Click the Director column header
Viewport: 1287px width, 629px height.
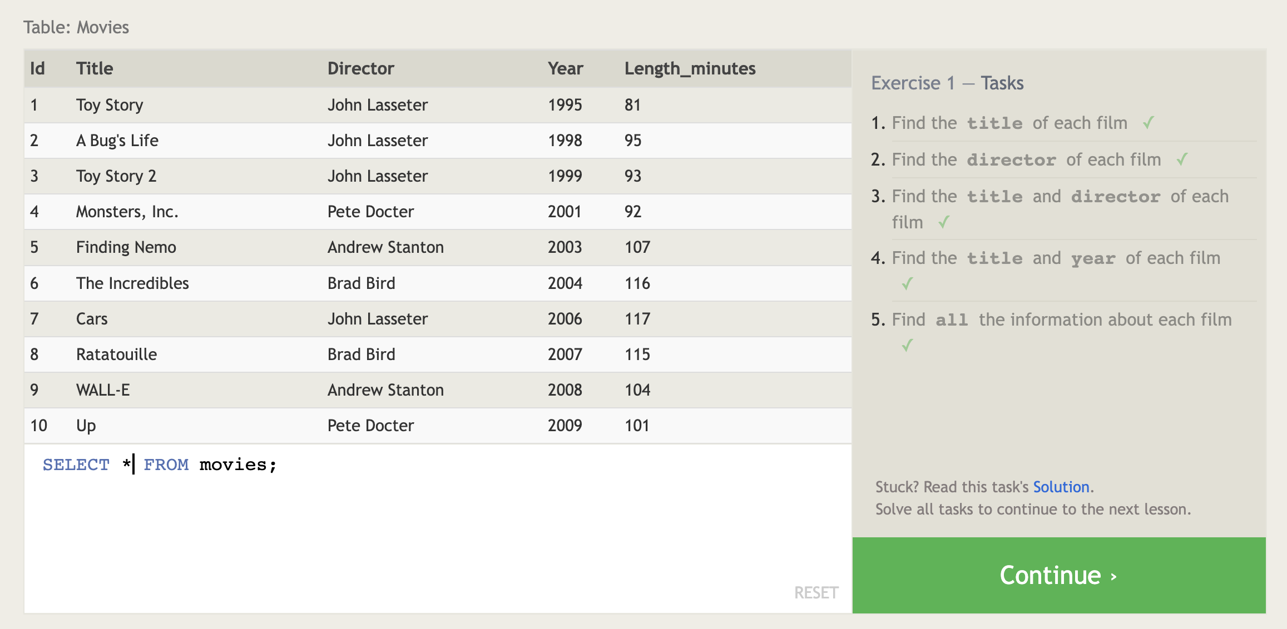pyautogui.click(x=360, y=68)
